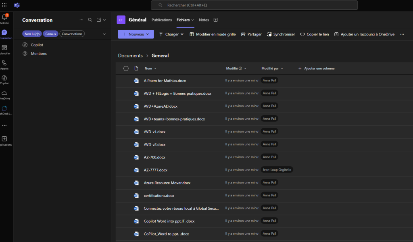Add a tab with the plus icon
This screenshot has width=413, height=242.
(215, 20)
